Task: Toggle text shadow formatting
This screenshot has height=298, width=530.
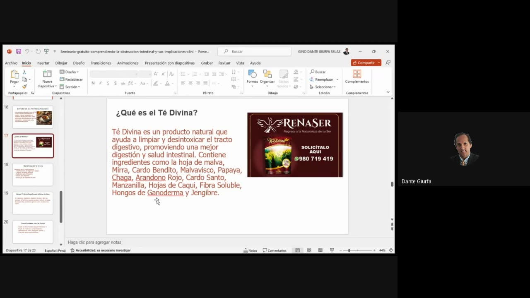Action: 116,83
